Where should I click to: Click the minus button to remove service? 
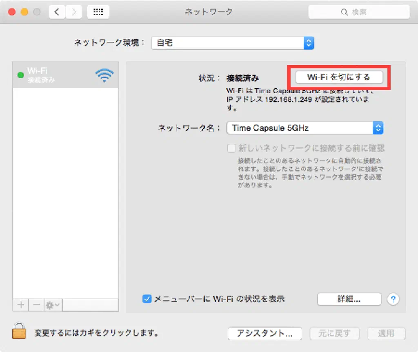36,305
